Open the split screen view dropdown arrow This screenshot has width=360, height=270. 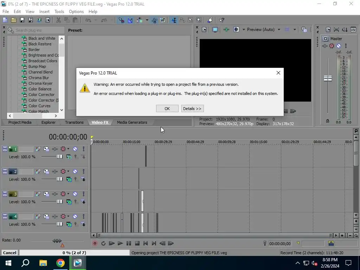(244, 30)
